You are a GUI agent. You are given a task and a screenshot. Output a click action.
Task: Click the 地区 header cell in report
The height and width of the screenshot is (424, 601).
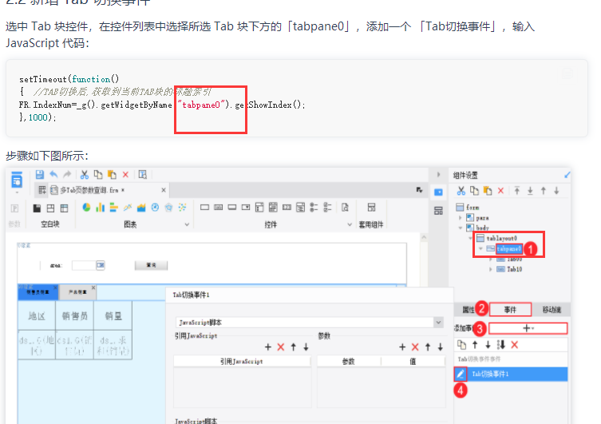coord(37,316)
